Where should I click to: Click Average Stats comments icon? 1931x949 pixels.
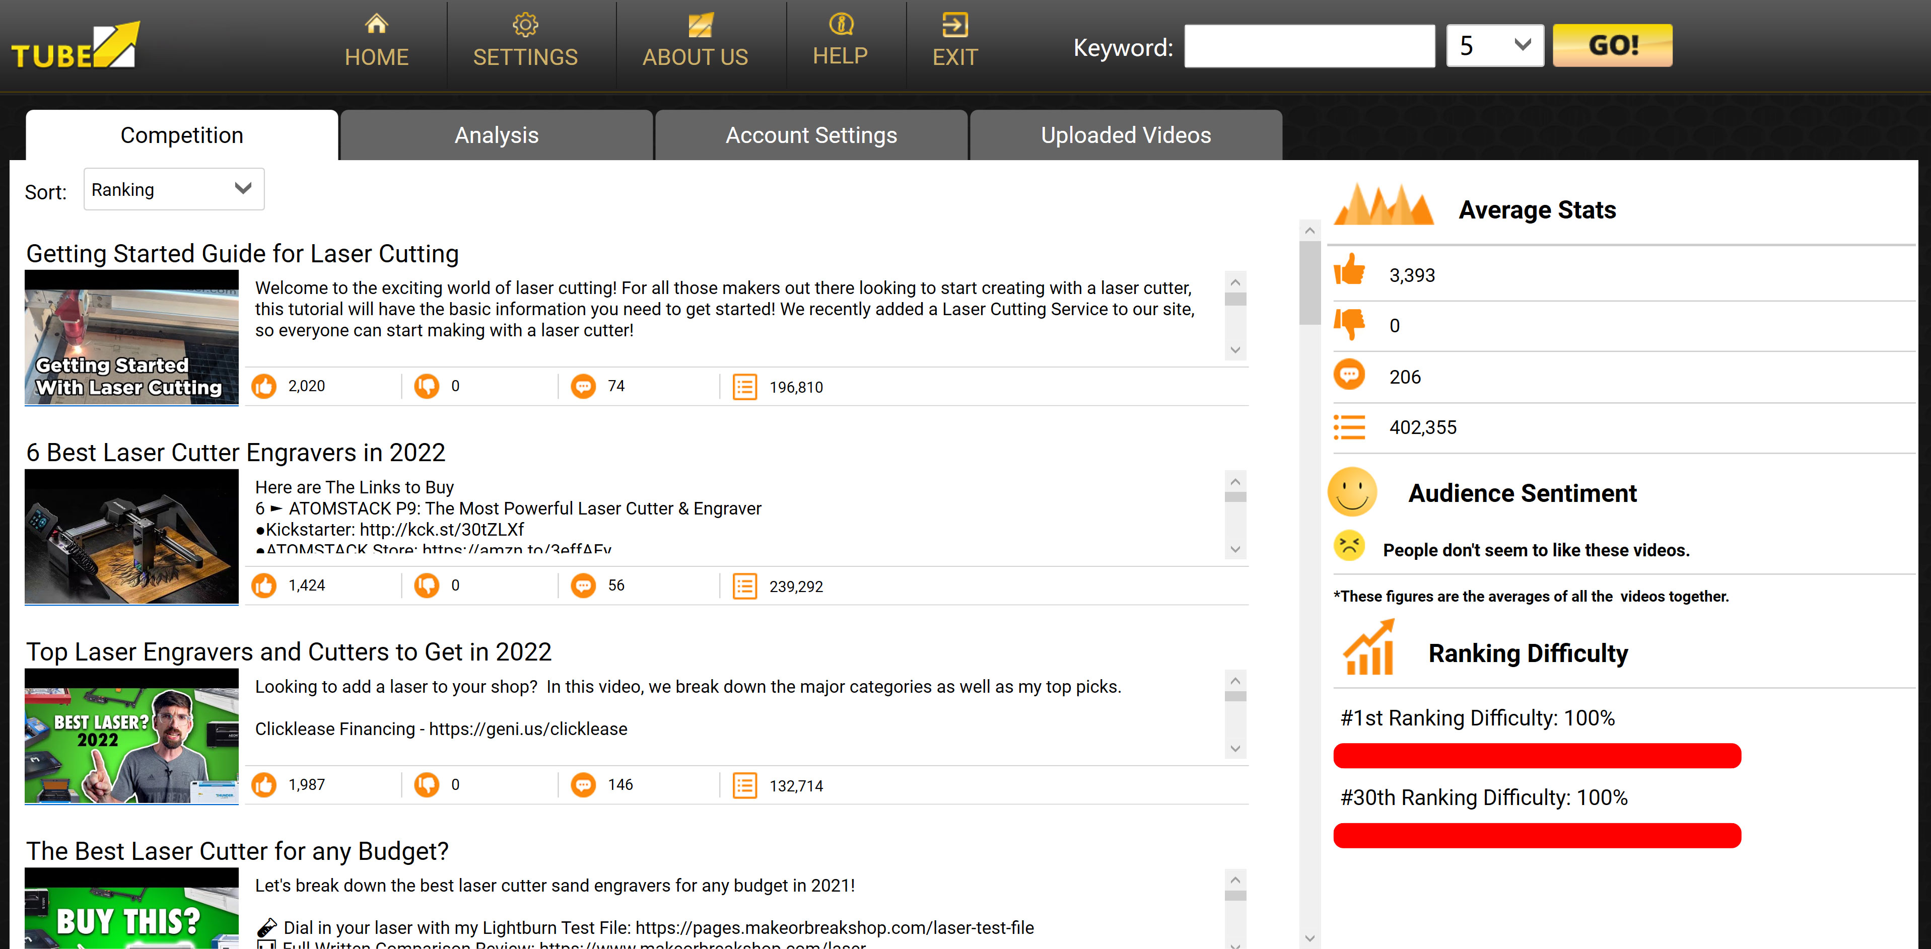(x=1349, y=375)
